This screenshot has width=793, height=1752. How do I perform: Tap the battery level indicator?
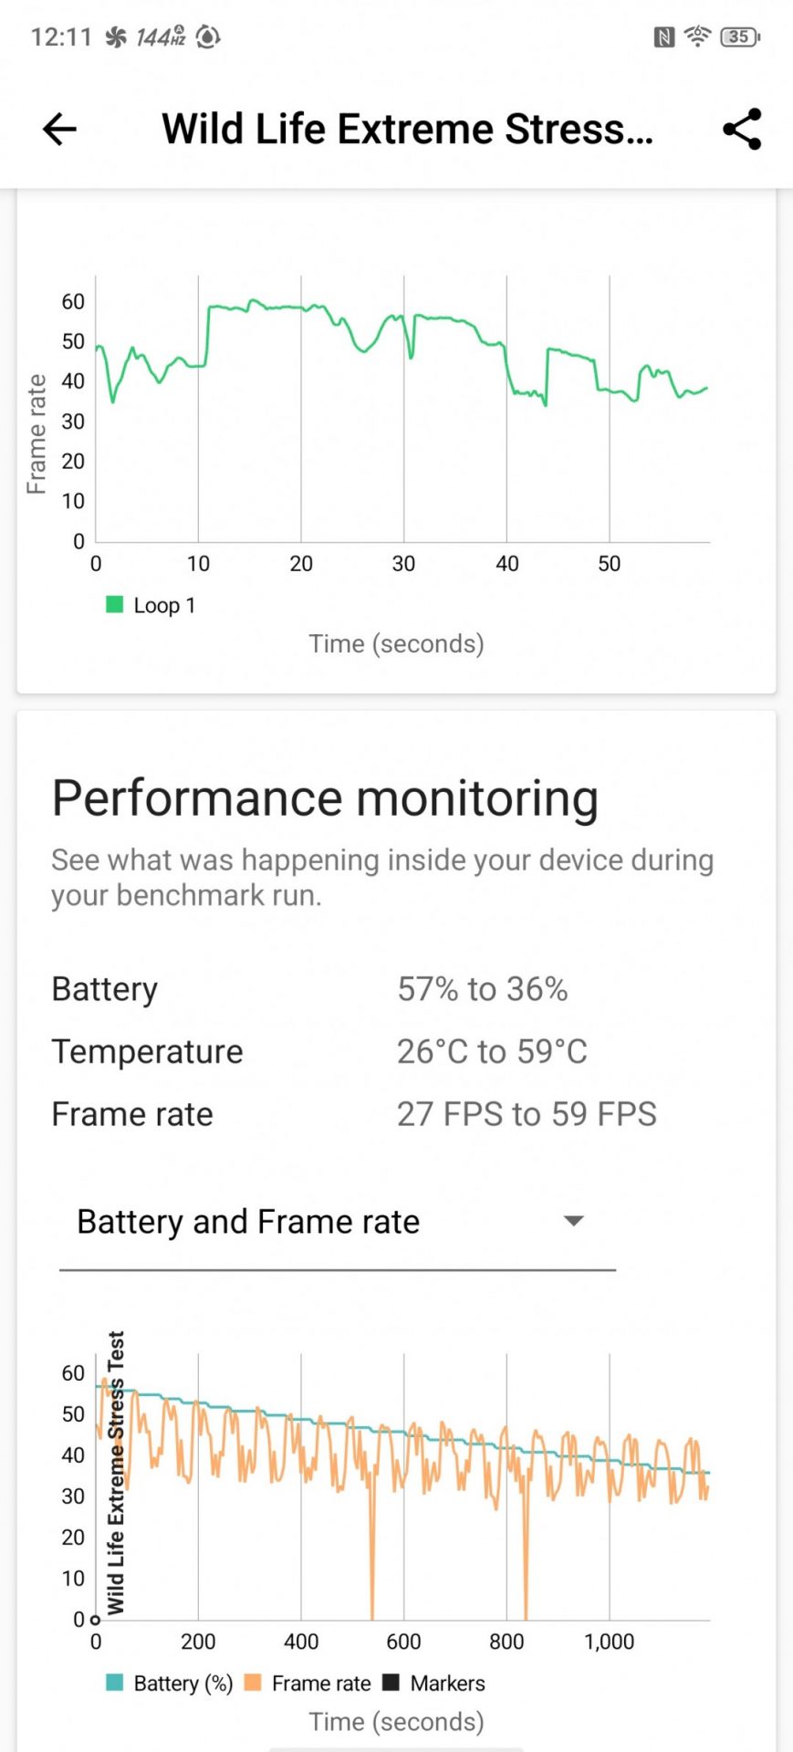pyautogui.click(x=739, y=37)
